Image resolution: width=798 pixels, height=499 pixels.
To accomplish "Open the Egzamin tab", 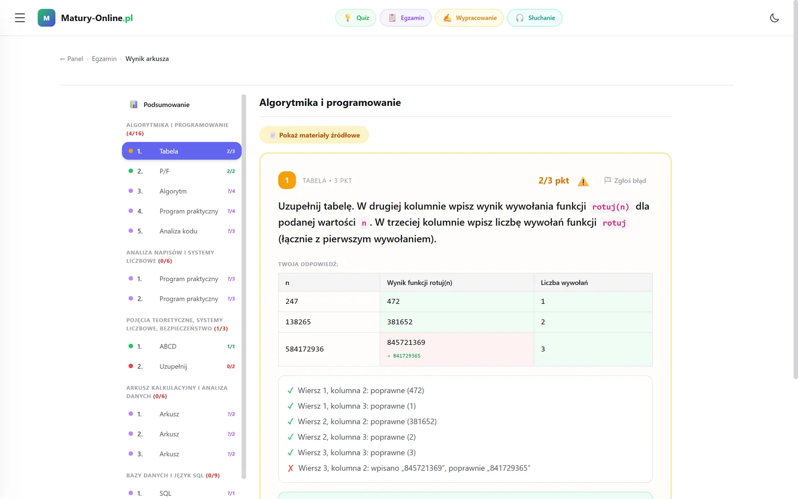I will tap(406, 18).
